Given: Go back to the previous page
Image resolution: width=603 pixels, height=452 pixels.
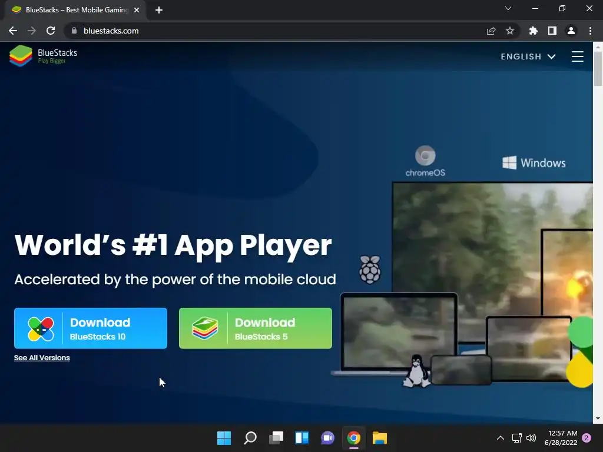Looking at the screenshot, I should [x=13, y=31].
